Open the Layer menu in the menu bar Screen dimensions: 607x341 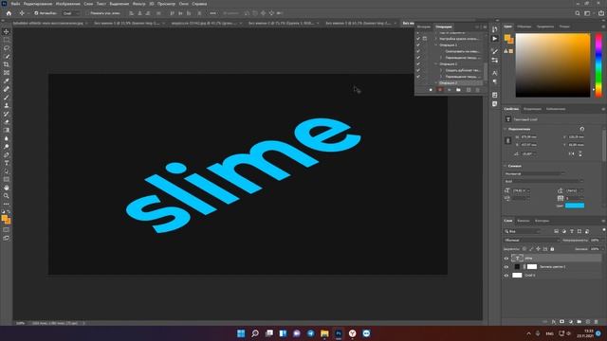(x=88, y=4)
